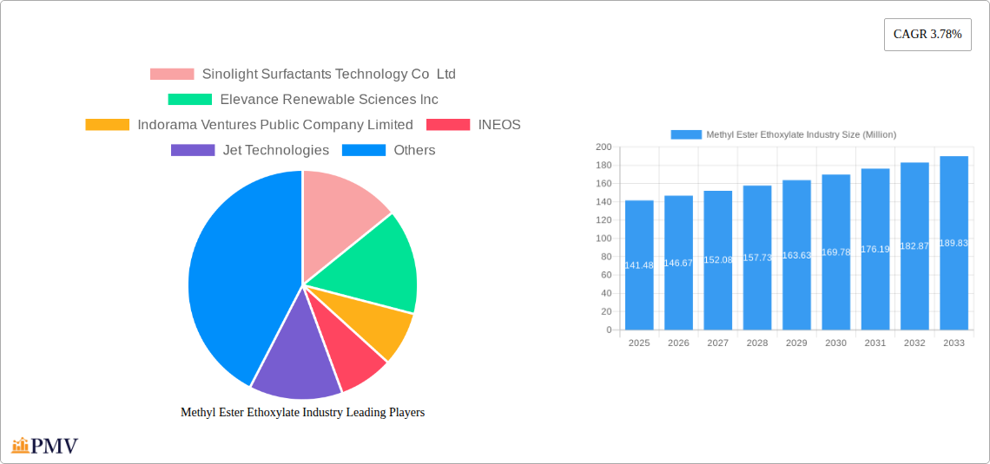The width and height of the screenshot is (990, 464).
Task: Toggle Jet Technologies purple legend swatch
Action: click(193, 150)
